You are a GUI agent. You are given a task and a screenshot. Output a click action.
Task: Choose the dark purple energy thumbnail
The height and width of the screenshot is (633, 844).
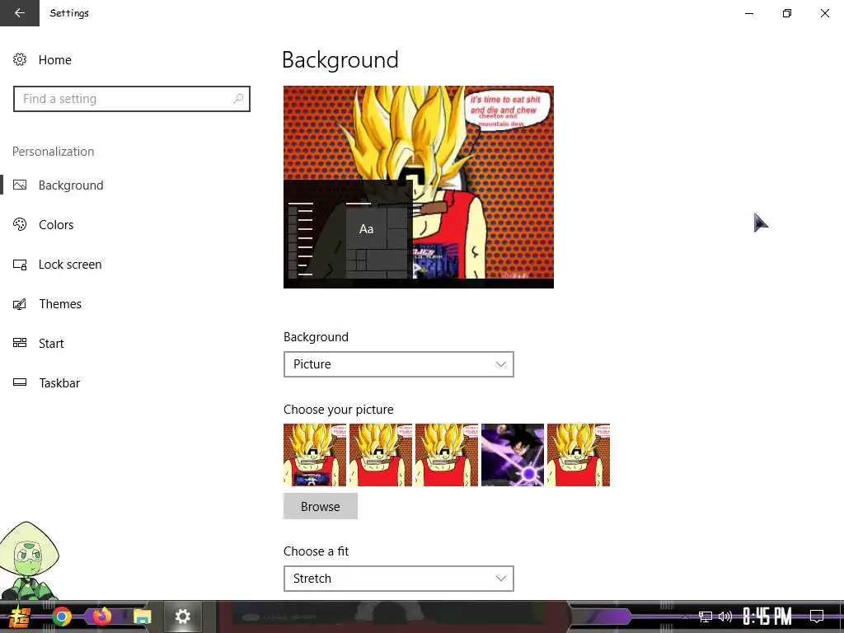(x=513, y=455)
